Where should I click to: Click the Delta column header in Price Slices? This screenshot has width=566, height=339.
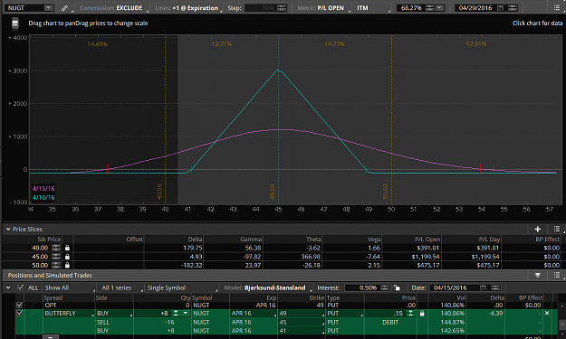click(x=195, y=240)
